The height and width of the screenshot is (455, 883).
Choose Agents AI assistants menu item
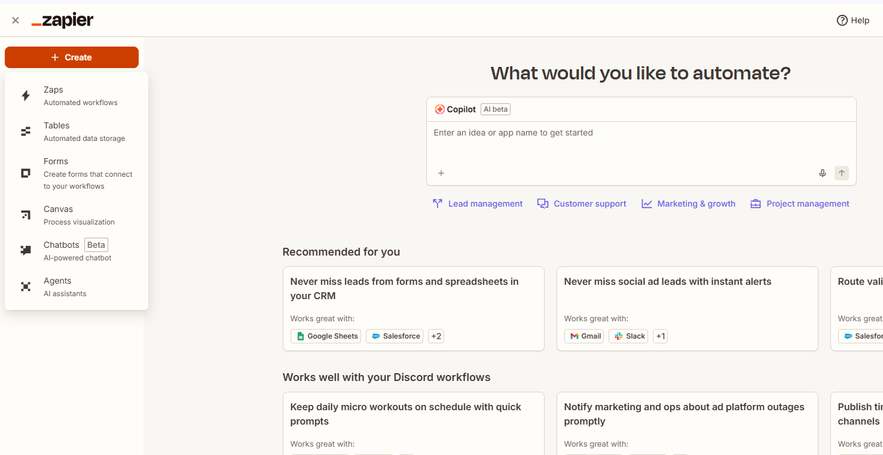(x=65, y=287)
